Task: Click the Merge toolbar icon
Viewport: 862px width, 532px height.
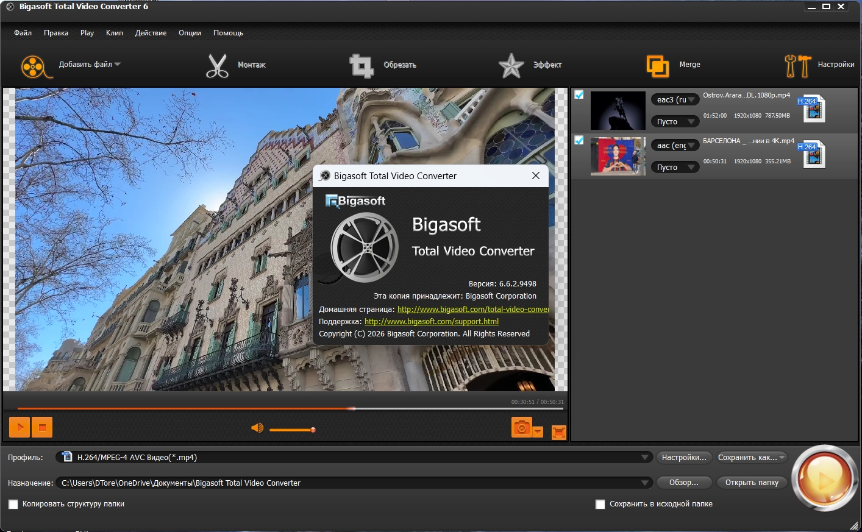Action: [658, 66]
